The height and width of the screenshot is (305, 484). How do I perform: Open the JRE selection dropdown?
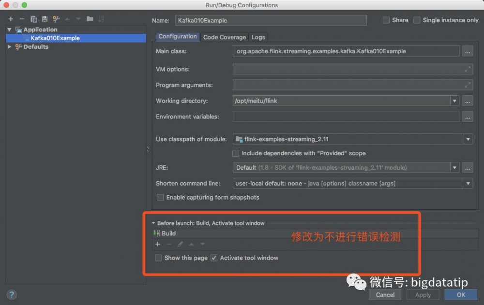click(454, 167)
